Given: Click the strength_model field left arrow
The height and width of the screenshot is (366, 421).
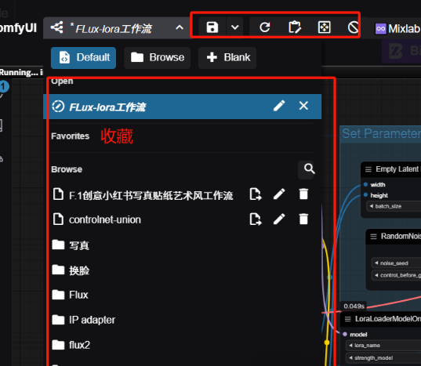Looking at the screenshot, I should click(x=350, y=357).
